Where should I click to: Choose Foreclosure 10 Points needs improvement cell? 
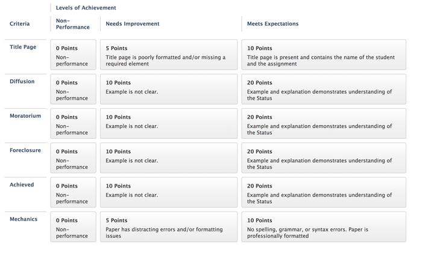coord(169,158)
